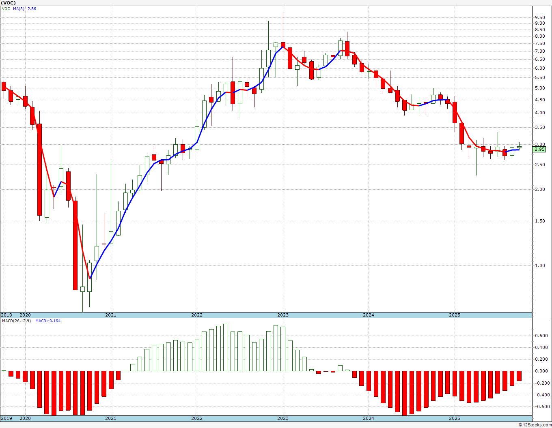The height and width of the screenshot is (428, 552).
Task: Click the 9.00 price axis label
Action: coord(540,23)
